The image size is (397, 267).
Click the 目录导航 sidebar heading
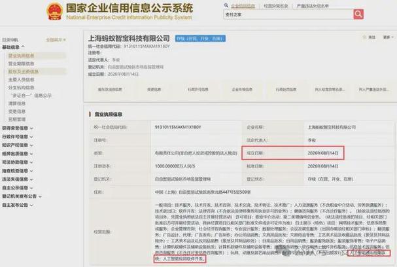click(10, 39)
